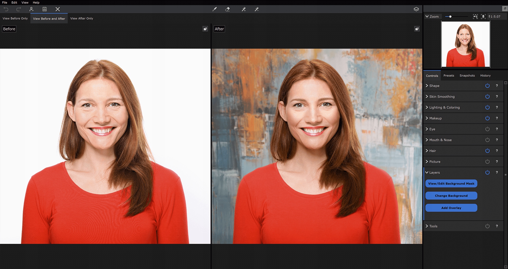Expand the Makeup section

[x=435, y=118]
